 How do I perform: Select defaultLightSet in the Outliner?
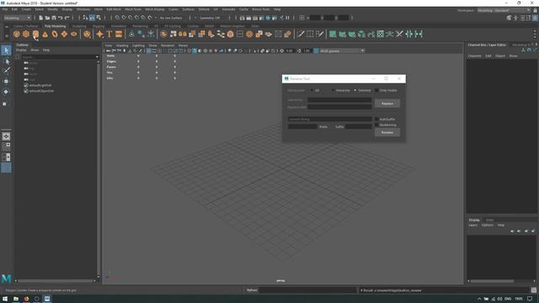coord(40,85)
